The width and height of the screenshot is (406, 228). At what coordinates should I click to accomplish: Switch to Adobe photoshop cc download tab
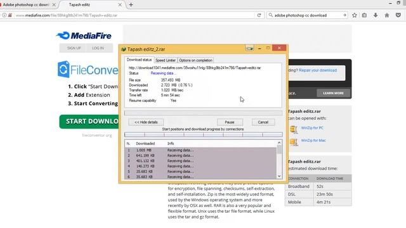click(x=25, y=4)
